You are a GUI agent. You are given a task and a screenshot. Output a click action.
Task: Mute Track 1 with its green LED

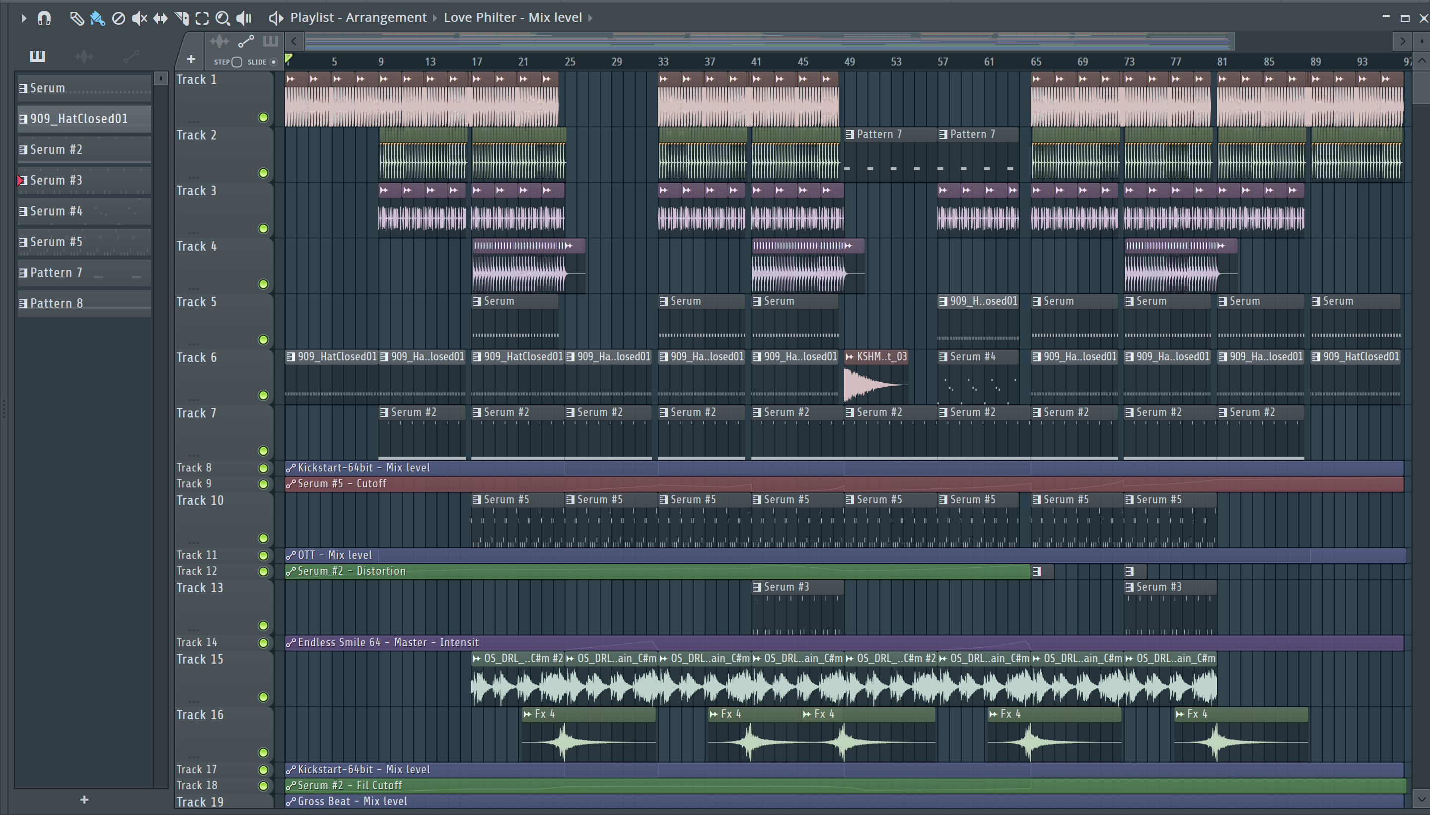pyautogui.click(x=263, y=117)
